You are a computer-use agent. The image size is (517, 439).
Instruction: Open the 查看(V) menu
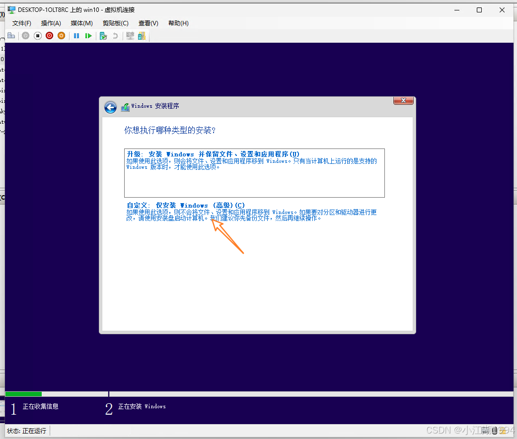pos(148,23)
